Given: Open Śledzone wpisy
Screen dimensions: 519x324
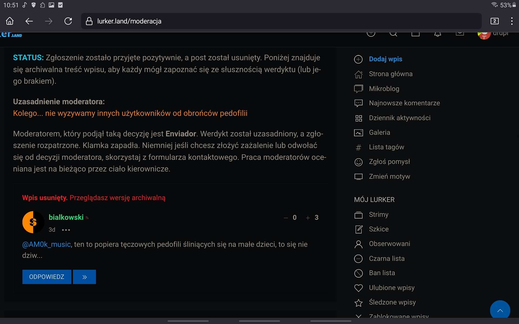Looking at the screenshot, I should tap(392, 302).
